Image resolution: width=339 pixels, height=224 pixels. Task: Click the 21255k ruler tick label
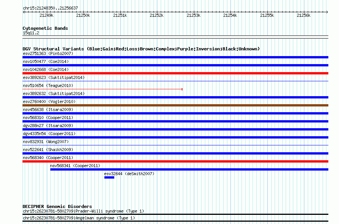(x=267, y=15)
